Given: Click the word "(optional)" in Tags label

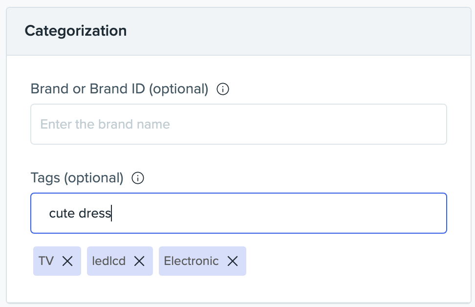Looking at the screenshot, I should (93, 178).
